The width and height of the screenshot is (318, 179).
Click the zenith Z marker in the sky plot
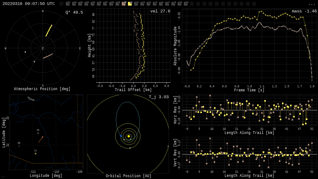coord(43,48)
